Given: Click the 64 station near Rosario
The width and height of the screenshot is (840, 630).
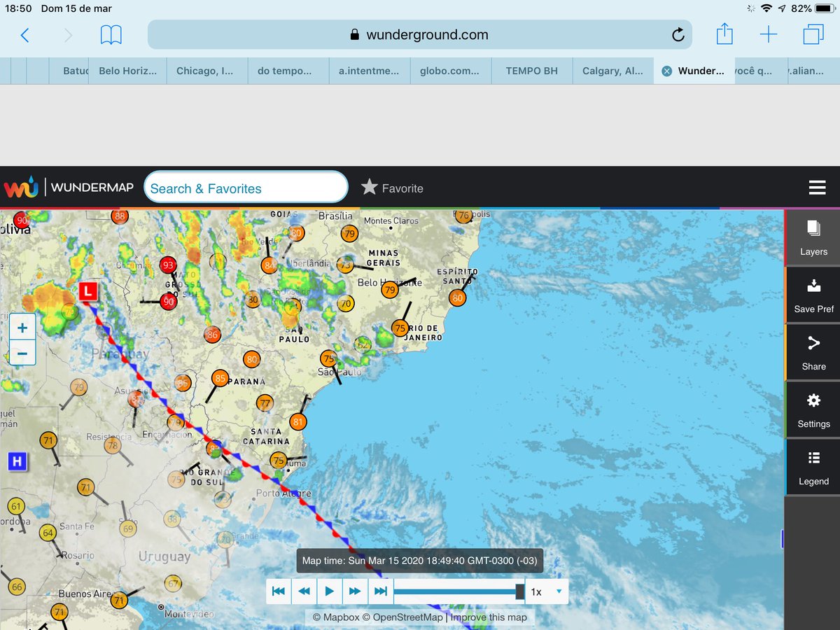Looking at the screenshot, I should (48, 533).
